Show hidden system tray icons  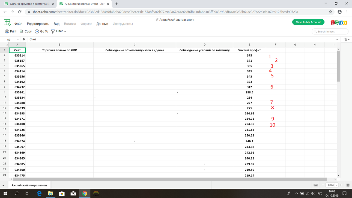click(x=296, y=194)
